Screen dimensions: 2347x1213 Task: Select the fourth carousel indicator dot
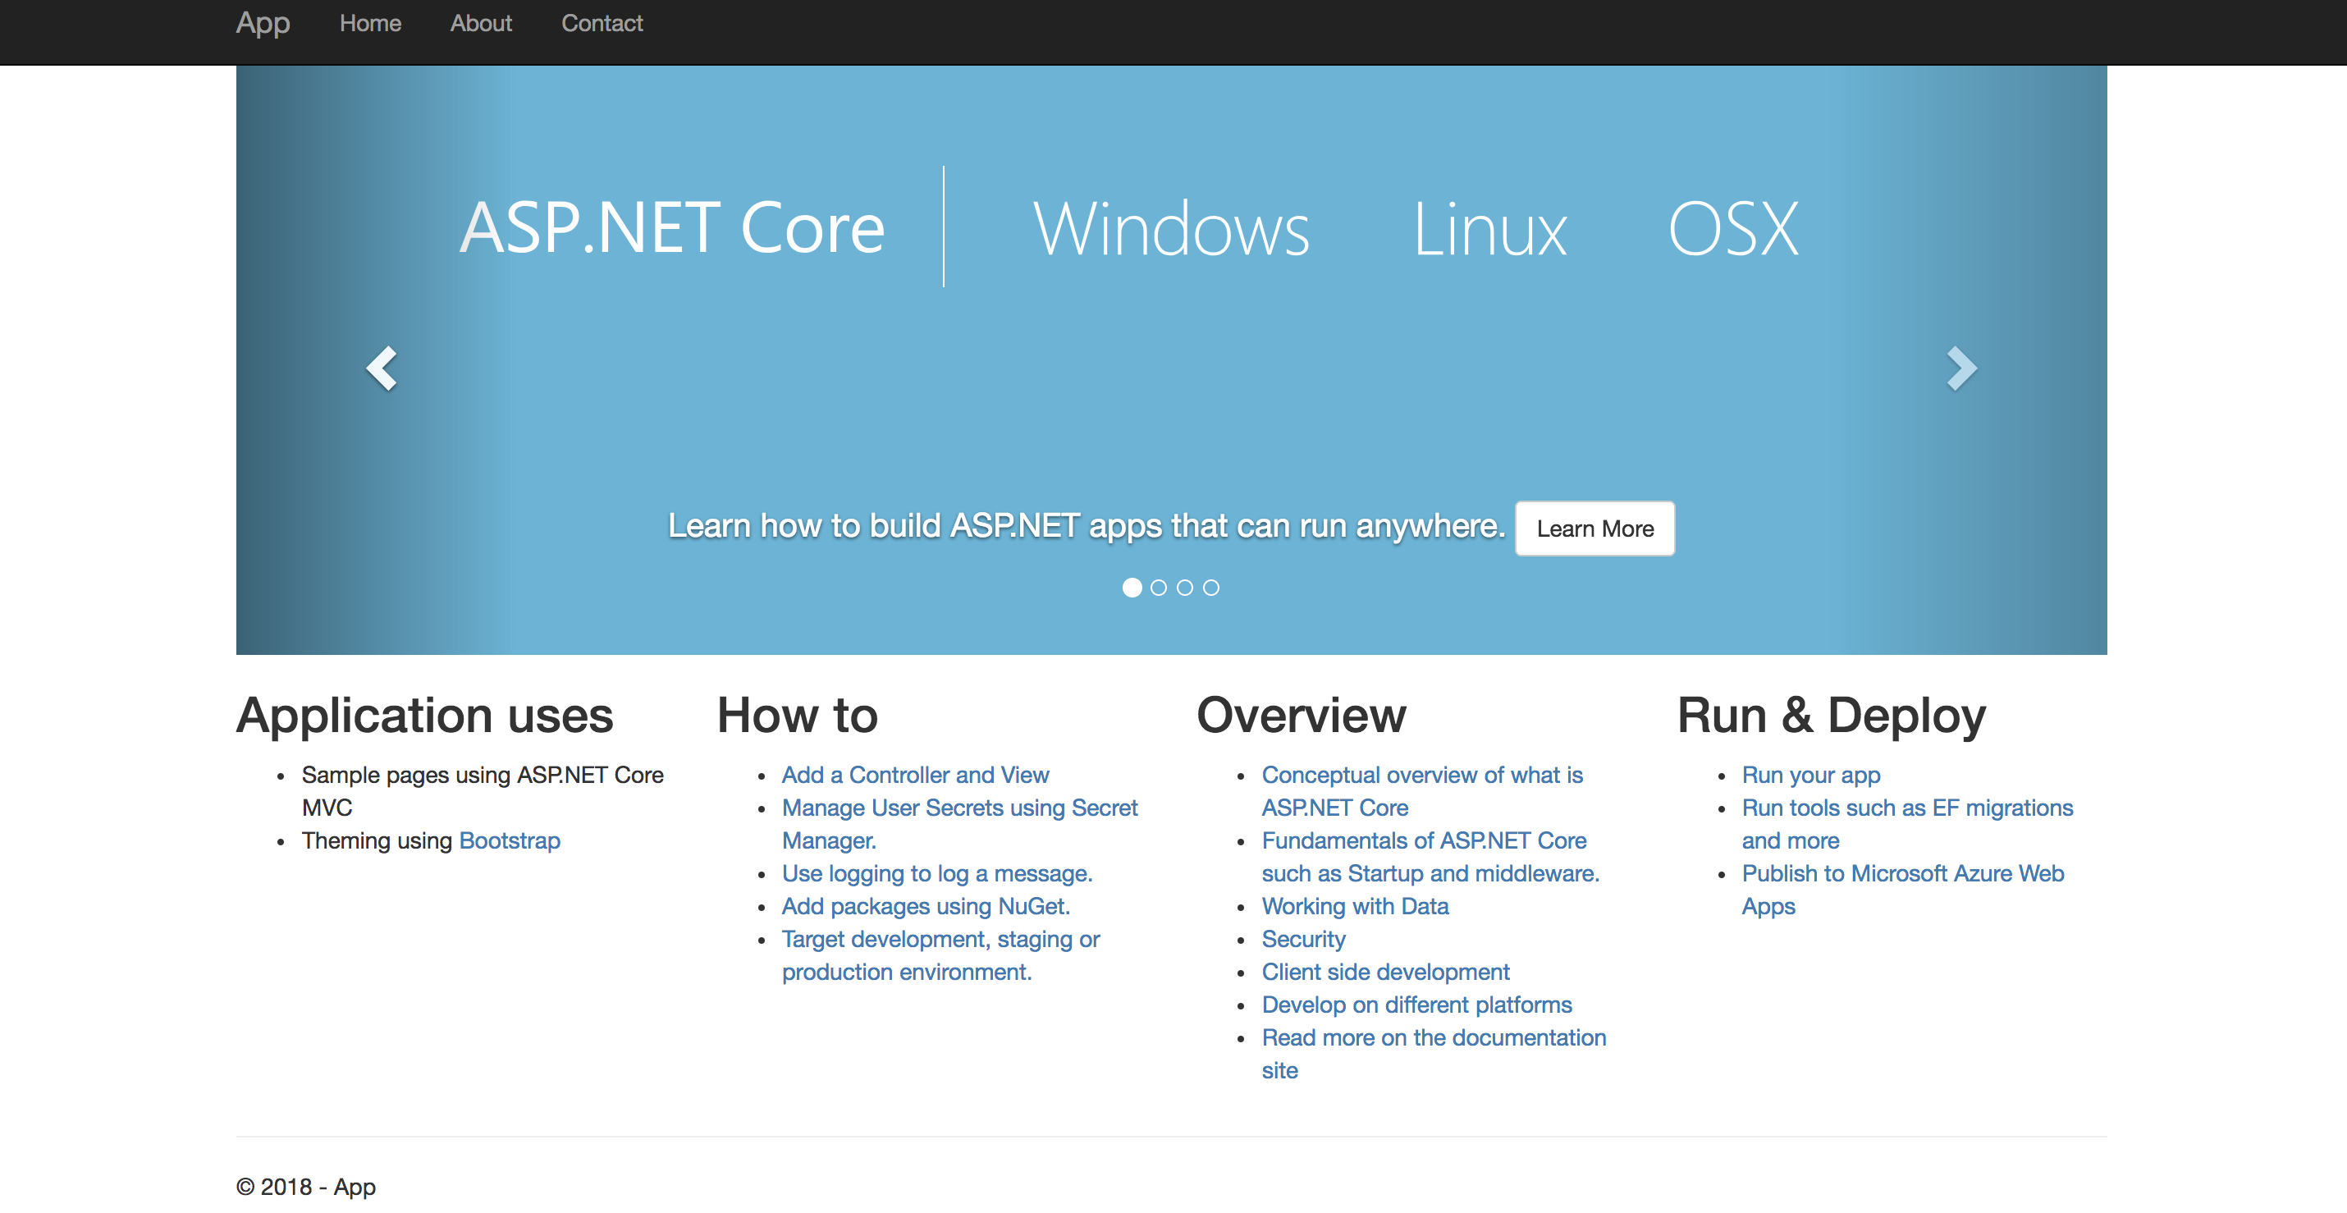coord(1211,588)
